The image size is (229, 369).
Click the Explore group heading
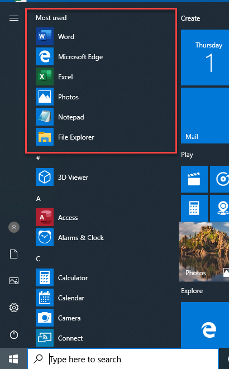tap(192, 291)
